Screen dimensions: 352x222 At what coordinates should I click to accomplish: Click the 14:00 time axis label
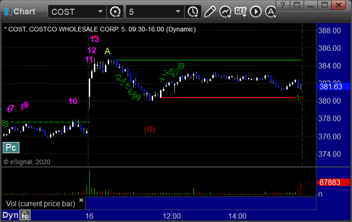click(x=237, y=216)
